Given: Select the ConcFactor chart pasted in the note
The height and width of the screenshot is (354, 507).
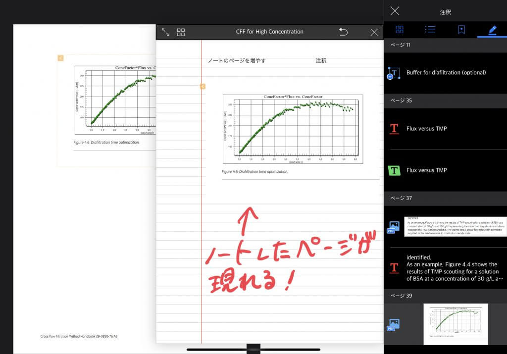Looking at the screenshot, I should point(293,129).
